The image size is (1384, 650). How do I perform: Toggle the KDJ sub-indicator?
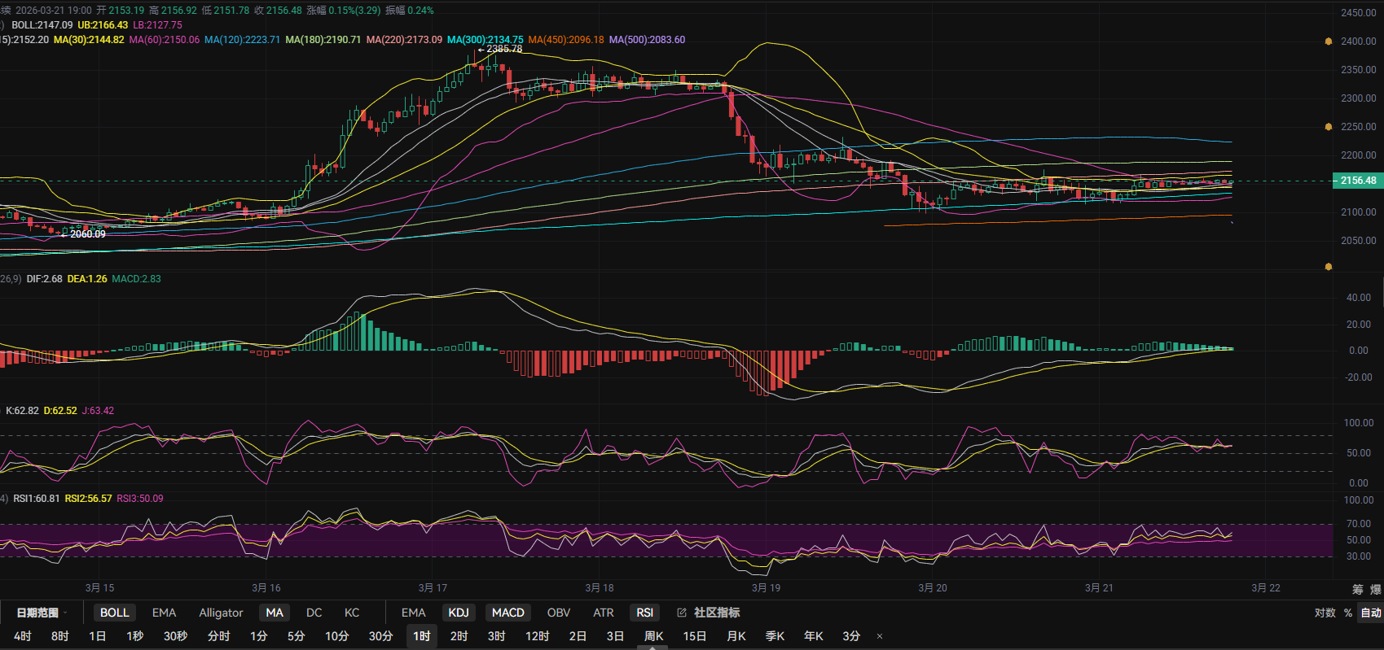tap(459, 613)
